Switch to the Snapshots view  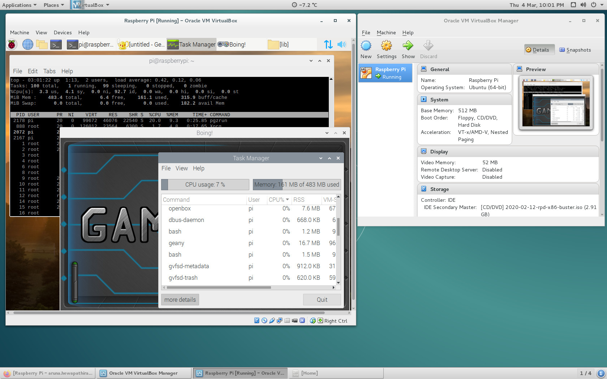tap(575, 50)
